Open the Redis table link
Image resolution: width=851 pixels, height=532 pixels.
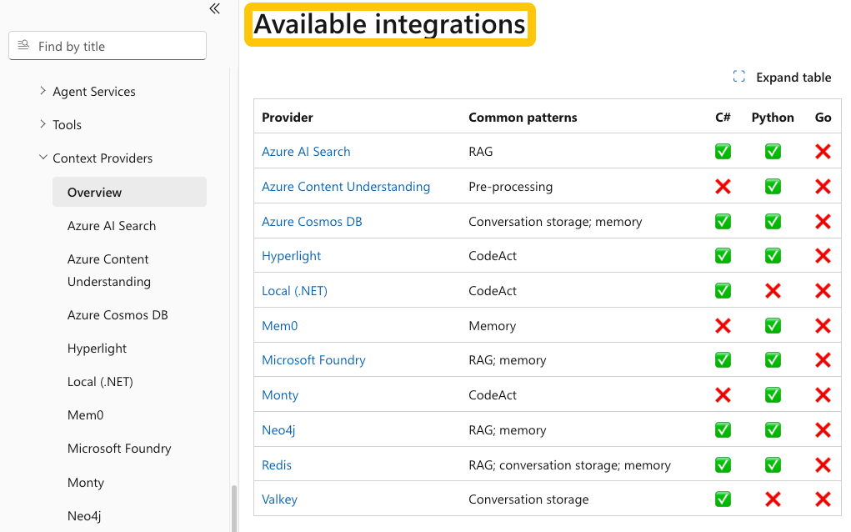pyautogui.click(x=276, y=464)
